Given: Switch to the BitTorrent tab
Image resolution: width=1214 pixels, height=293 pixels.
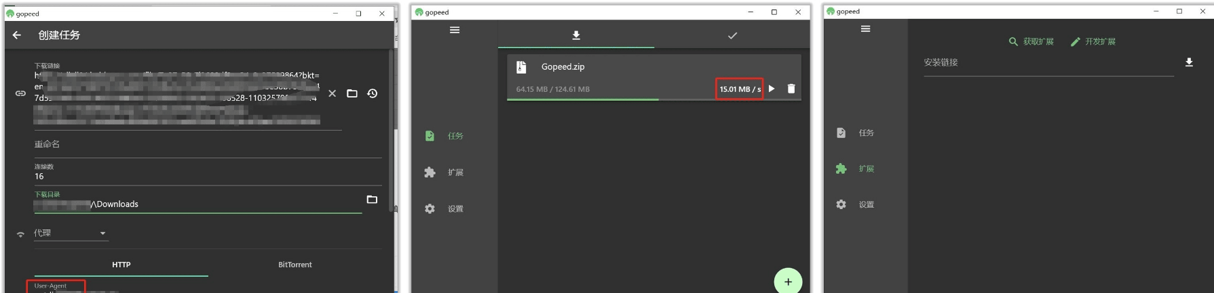Looking at the screenshot, I should 295,265.
